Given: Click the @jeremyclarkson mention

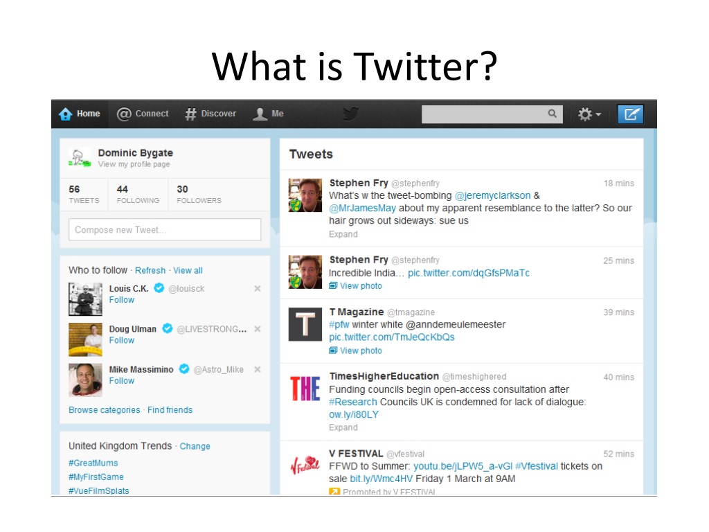Looking at the screenshot, I should 492,195.
